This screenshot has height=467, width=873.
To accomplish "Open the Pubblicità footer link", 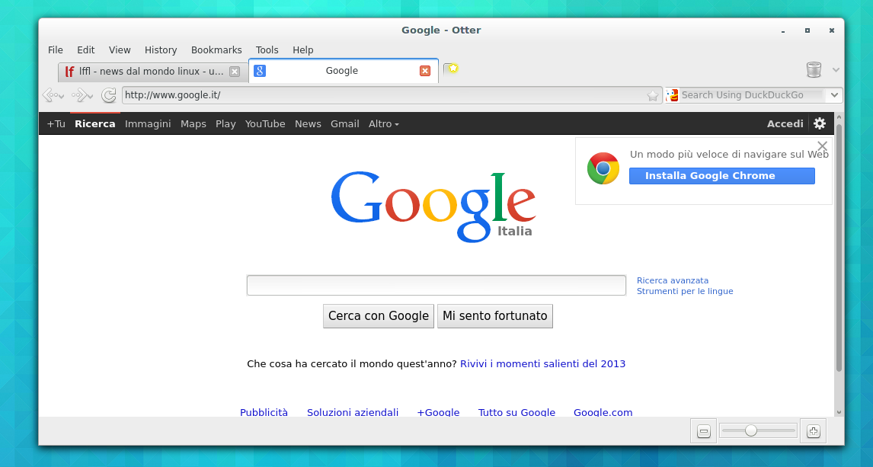I will click(x=264, y=412).
